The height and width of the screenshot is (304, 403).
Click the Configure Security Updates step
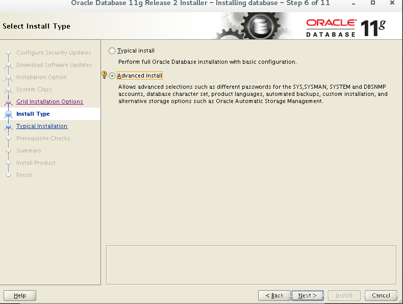pos(54,53)
